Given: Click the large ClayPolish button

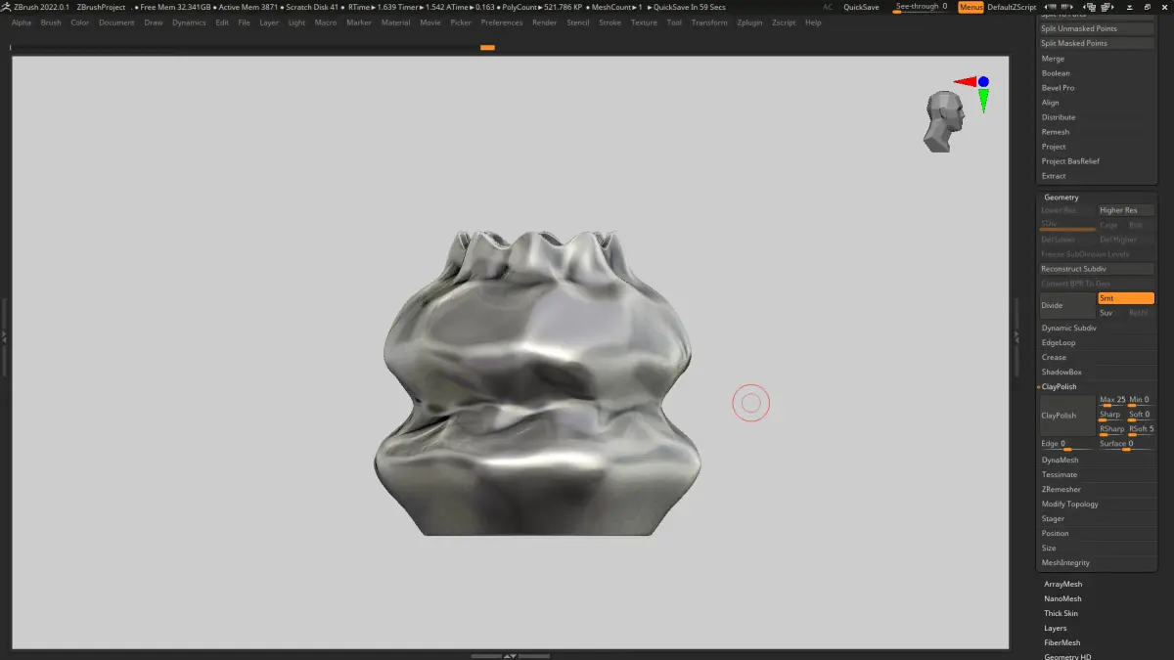Looking at the screenshot, I should coord(1067,416).
